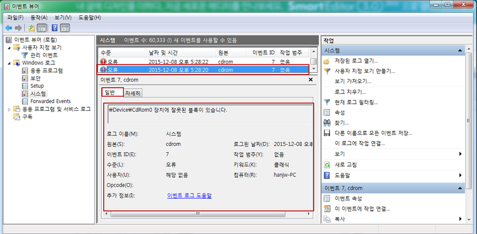Image resolution: width=477 pixels, height=234 pixels.
Task: Open the 보기(V) menu
Action: pyautogui.click(x=63, y=17)
